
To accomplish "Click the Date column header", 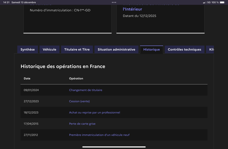I will [27, 78].
